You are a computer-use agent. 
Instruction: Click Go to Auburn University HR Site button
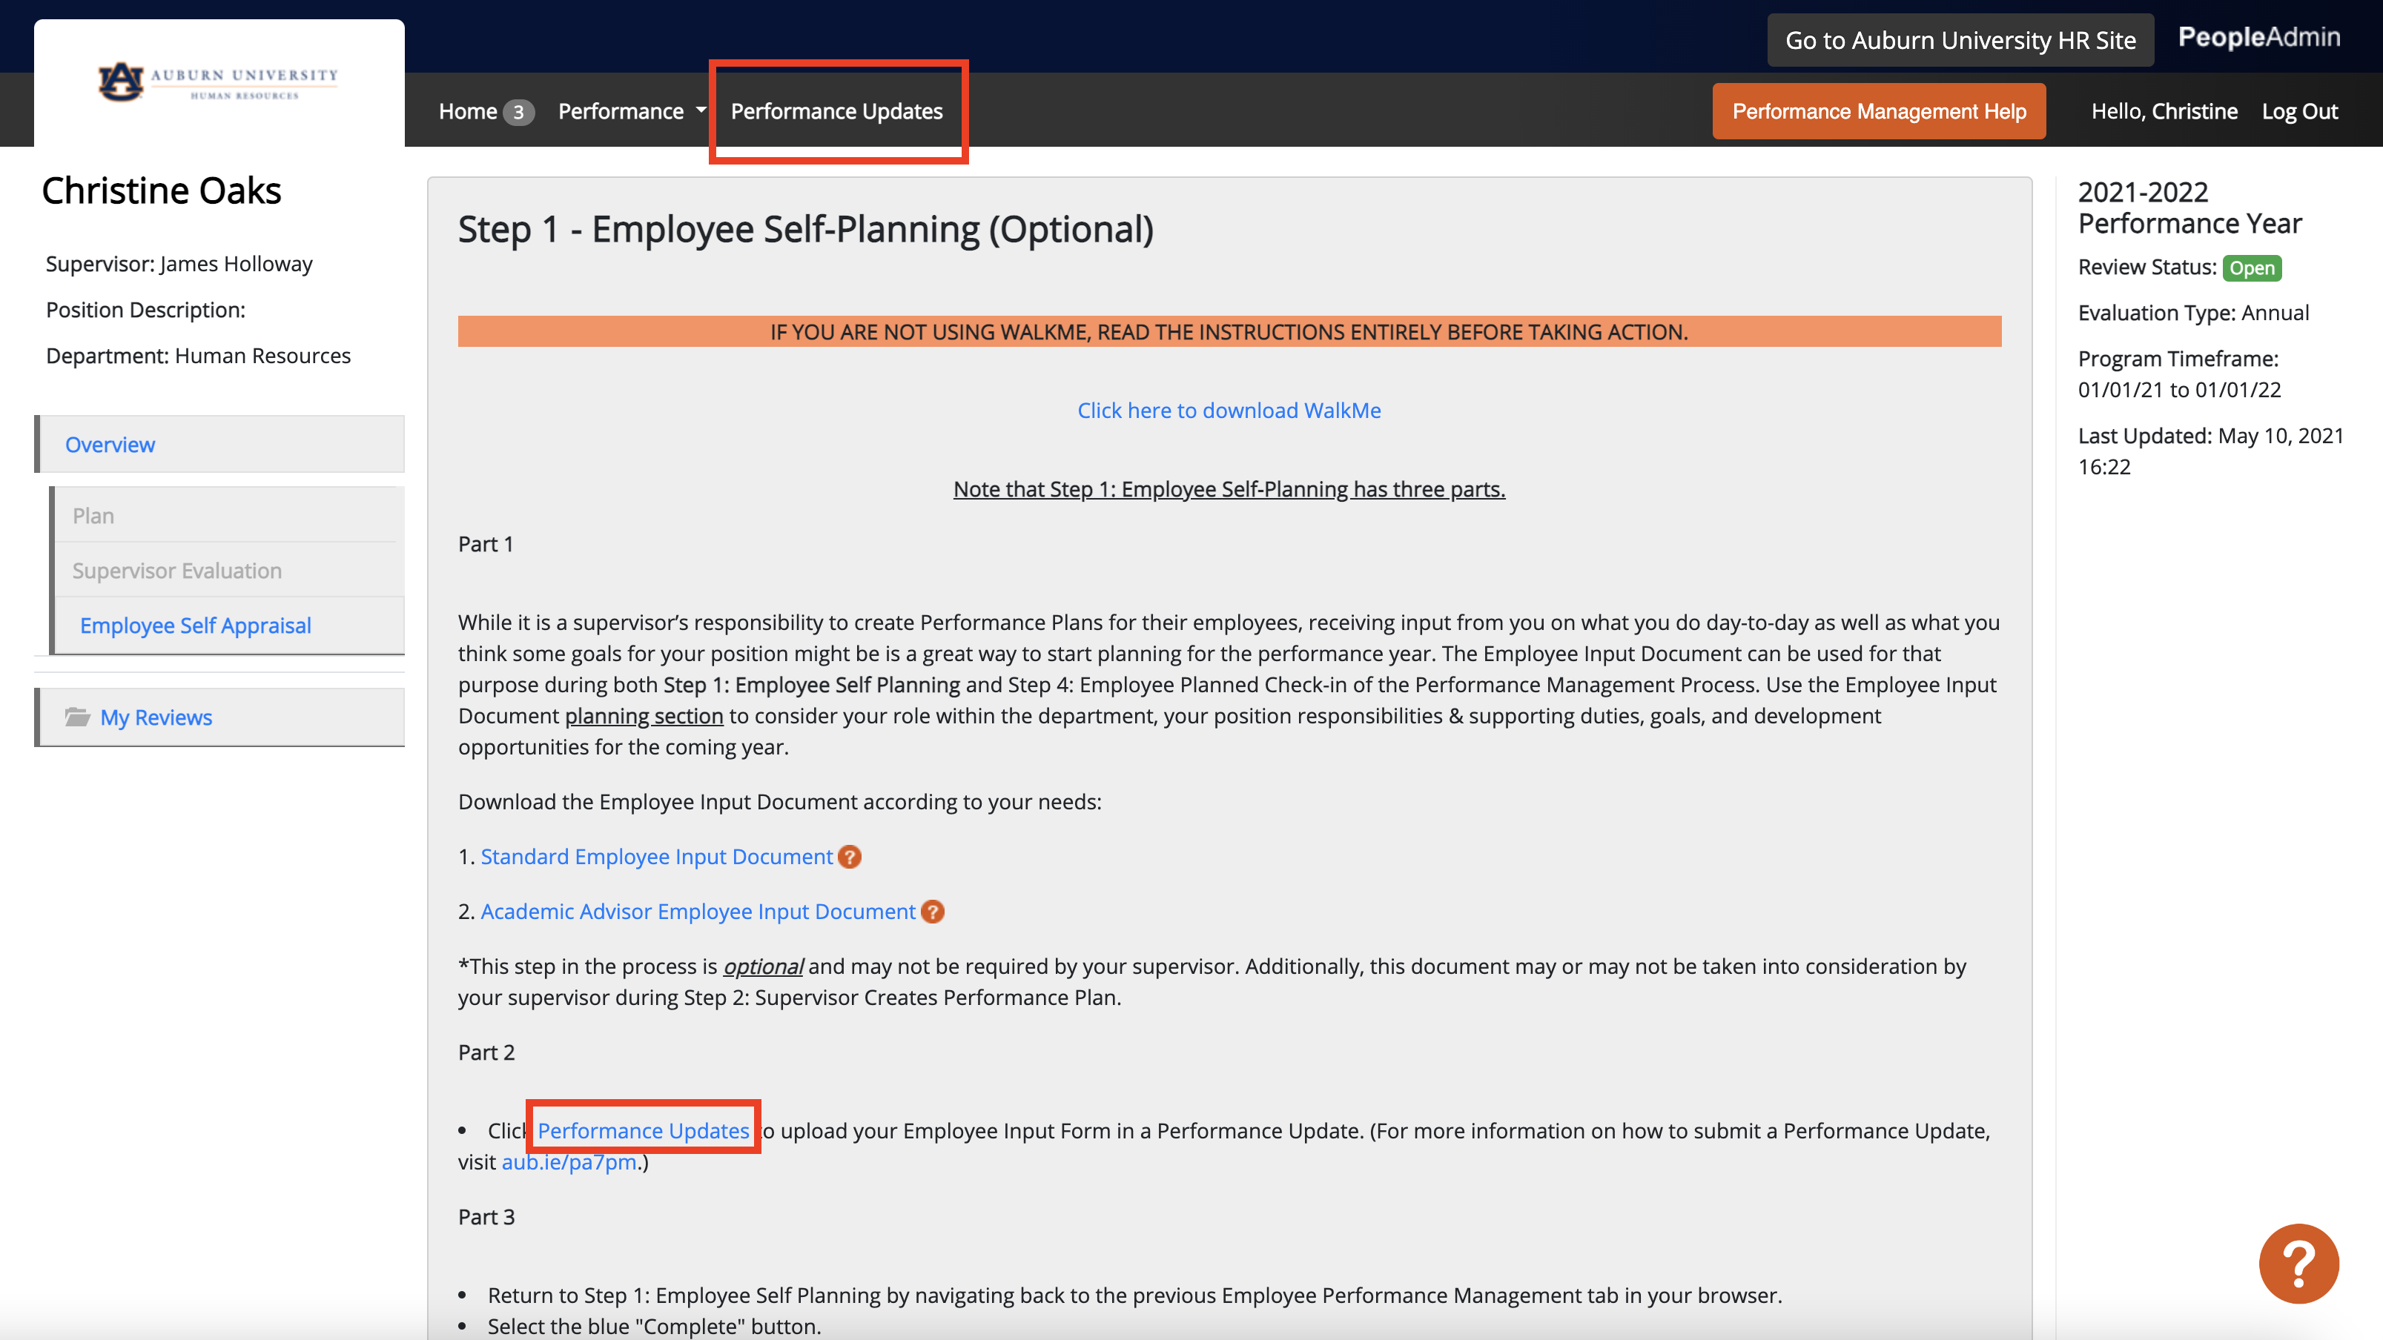click(x=1960, y=40)
